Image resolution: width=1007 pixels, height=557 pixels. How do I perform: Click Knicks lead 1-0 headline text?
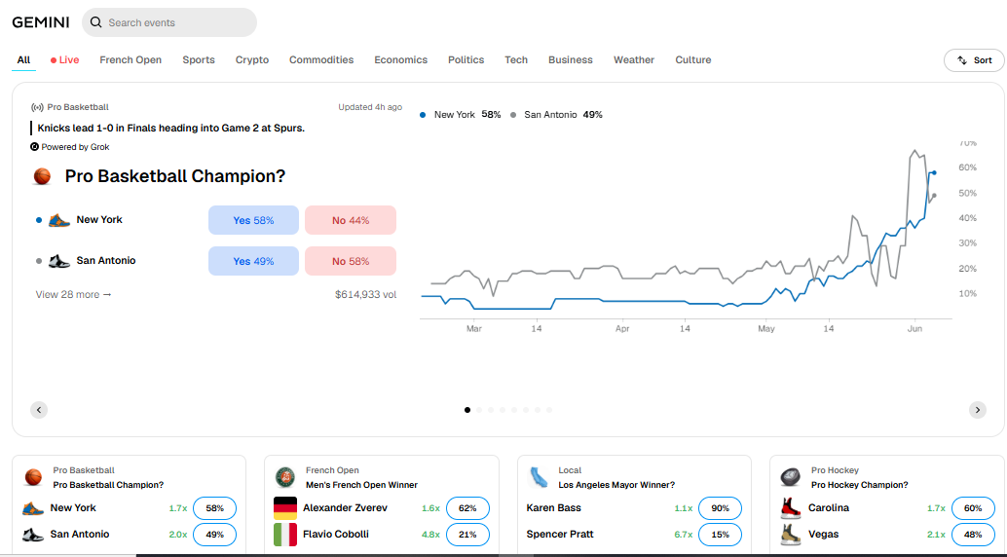coord(170,128)
